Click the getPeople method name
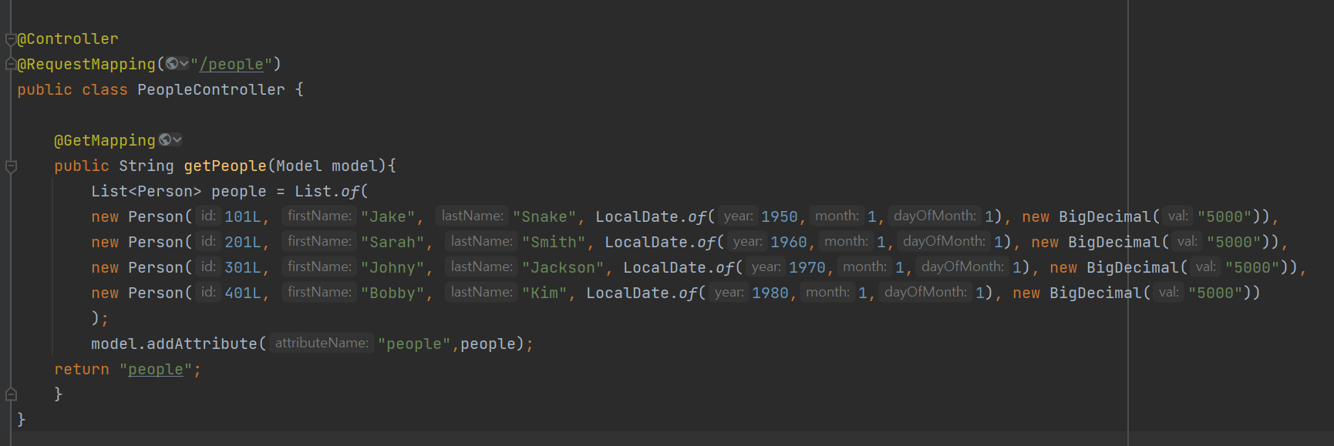This screenshot has height=446, width=1334. [x=225, y=166]
